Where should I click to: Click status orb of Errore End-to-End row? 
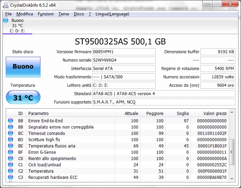(11, 121)
